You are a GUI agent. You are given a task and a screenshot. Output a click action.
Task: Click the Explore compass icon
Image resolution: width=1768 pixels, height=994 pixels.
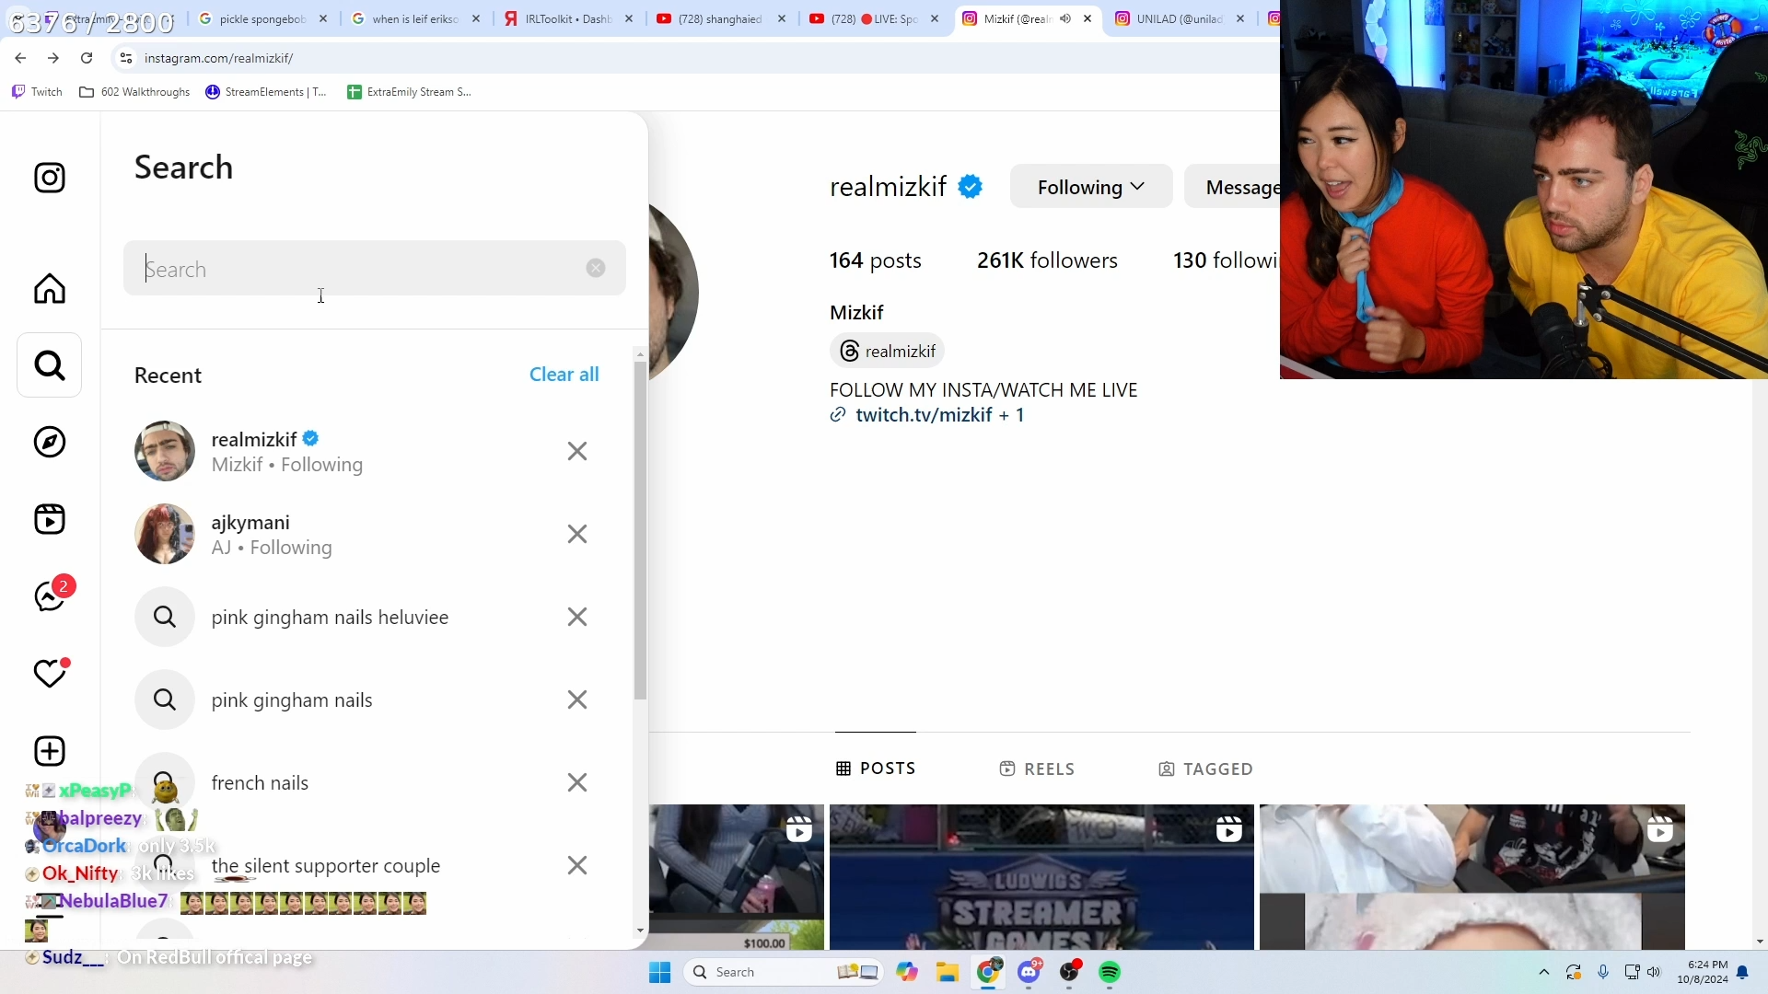(x=50, y=443)
